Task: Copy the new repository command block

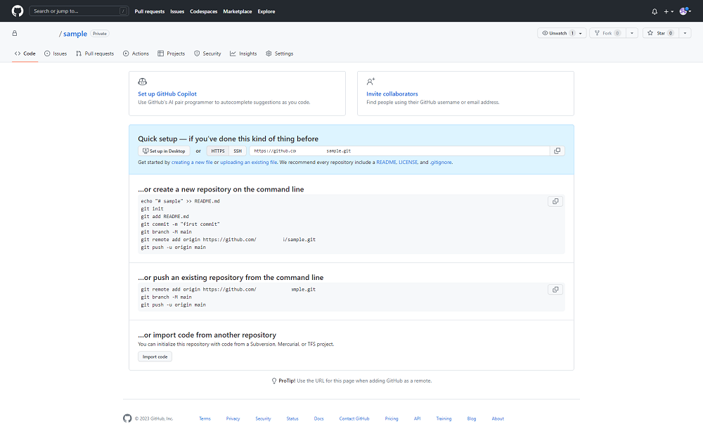Action: [x=555, y=201]
